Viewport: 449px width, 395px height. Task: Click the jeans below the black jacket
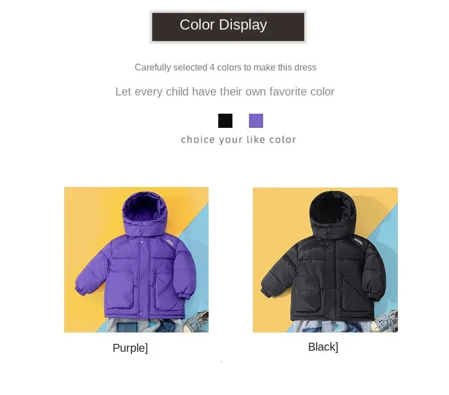332,327
